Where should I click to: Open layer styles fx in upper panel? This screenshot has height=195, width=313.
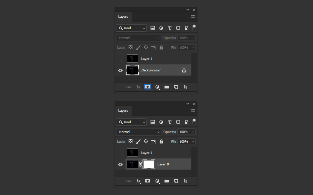[138, 87]
